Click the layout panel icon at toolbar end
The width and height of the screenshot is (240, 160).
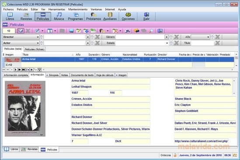[160, 31]
